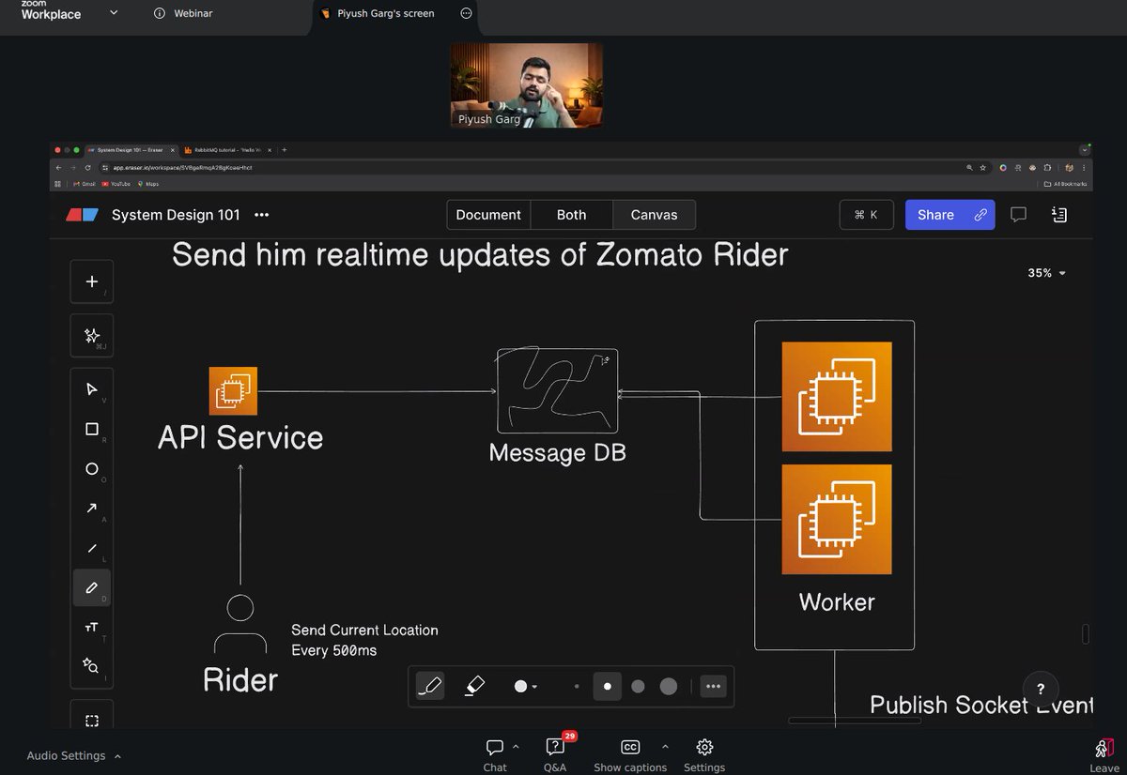The height and width of the screenshot is (775, 1127).
Task: Select the Webinar tab in Zoom
Action: [x=182, y=14]
